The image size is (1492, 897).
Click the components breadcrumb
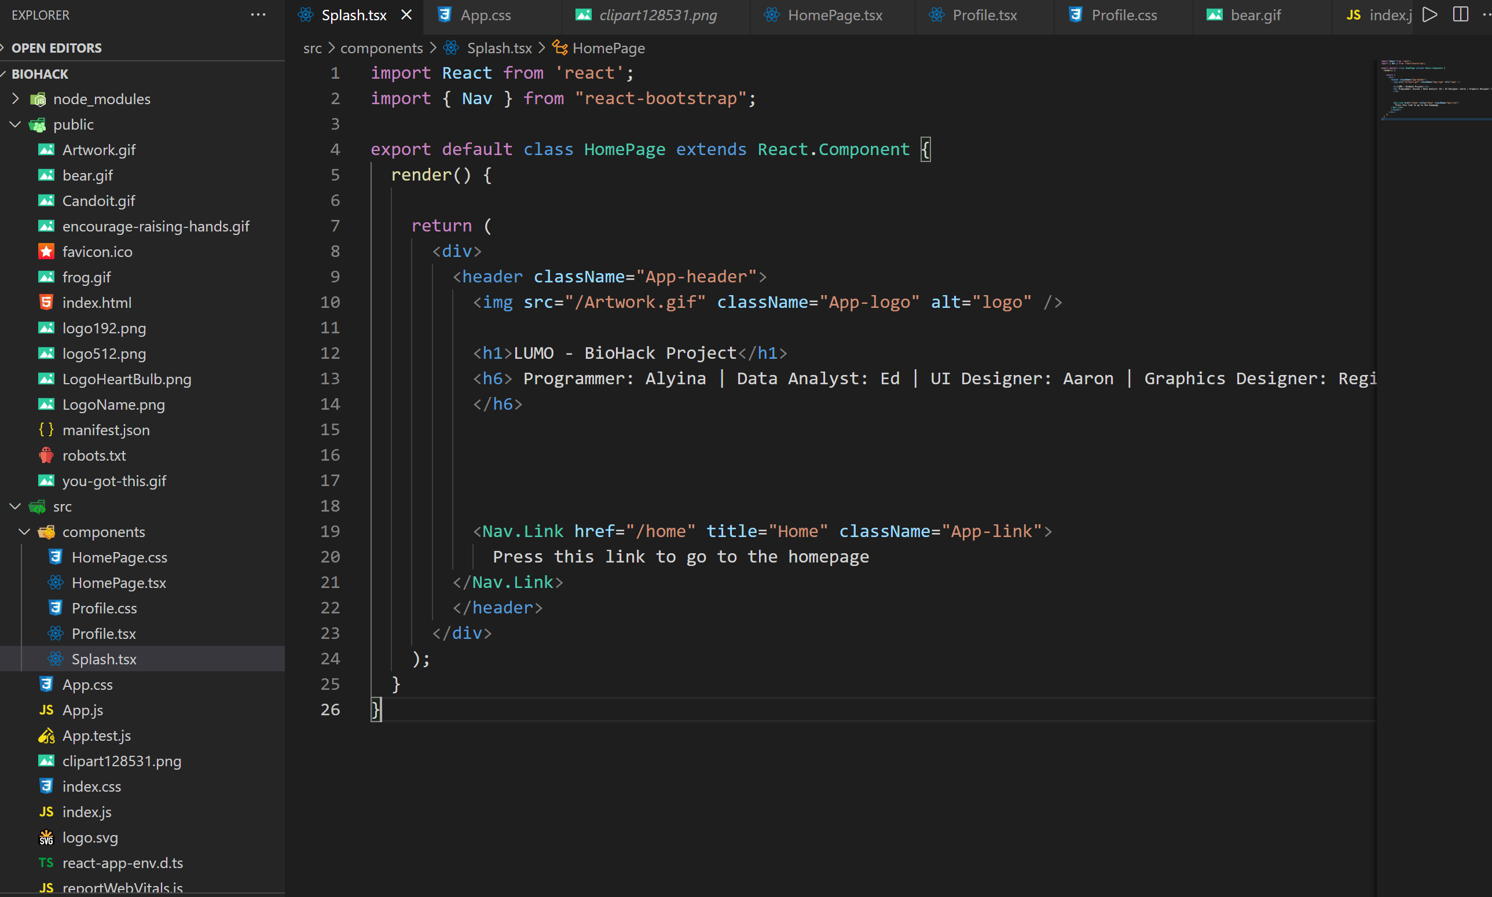381,48
